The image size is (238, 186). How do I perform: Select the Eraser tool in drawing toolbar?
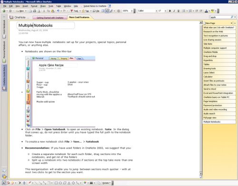12,183
